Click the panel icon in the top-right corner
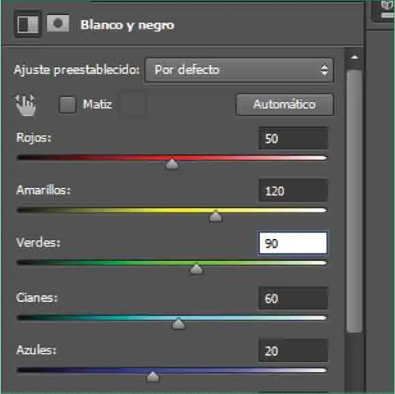The image size is (395, 394). point(385,10)
